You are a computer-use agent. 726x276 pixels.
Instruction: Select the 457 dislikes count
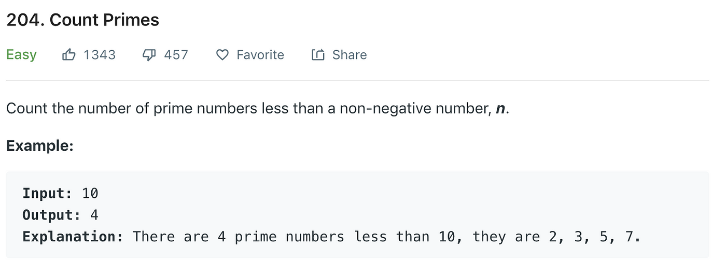point(176,55)
